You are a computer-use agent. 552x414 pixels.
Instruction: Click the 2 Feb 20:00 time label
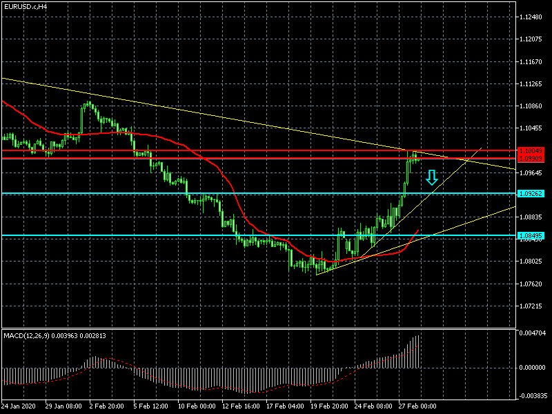click(107, 406)
